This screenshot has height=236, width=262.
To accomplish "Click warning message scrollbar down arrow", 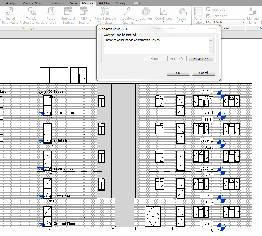I will tap(211, 51).
